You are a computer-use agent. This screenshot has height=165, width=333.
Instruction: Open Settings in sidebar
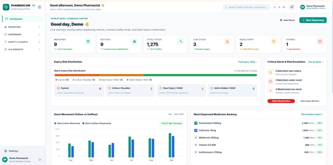coord(22,151)
